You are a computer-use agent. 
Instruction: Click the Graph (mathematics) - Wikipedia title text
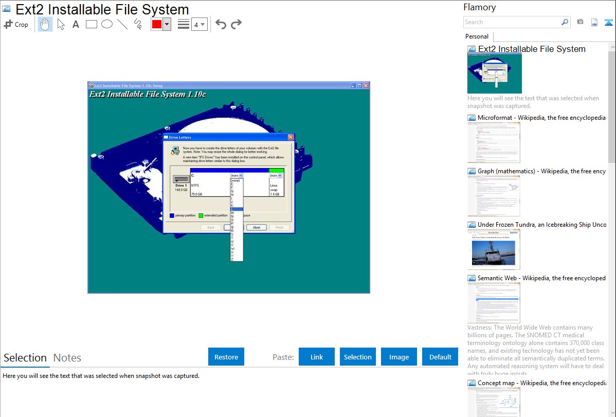click(x=541, y=171)
